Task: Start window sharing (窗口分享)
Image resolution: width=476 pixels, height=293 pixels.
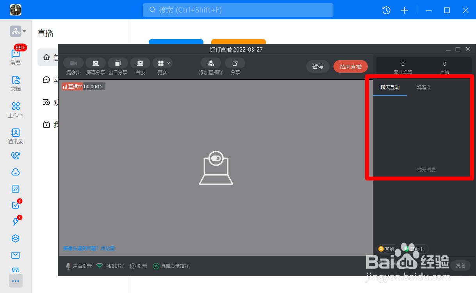Action: (118, 66)
